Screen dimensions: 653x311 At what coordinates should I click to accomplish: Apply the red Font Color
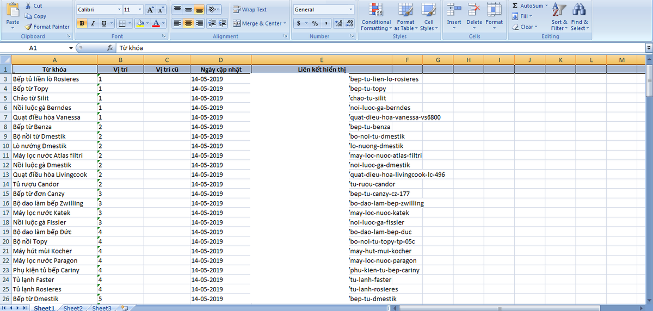[156, 23]
